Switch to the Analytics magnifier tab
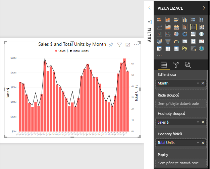Viewport: 210px width, 169px height. 188,64
